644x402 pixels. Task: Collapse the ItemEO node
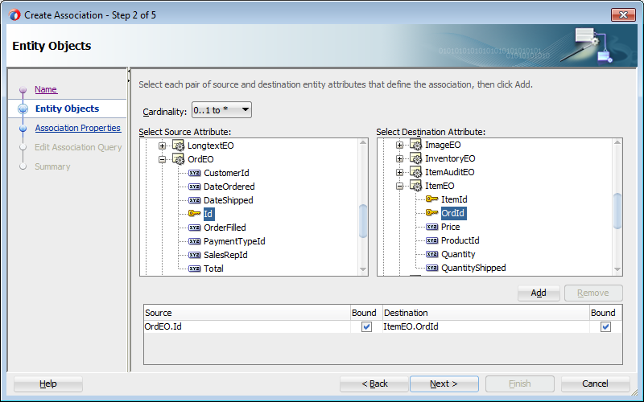(x=399, y=186)
